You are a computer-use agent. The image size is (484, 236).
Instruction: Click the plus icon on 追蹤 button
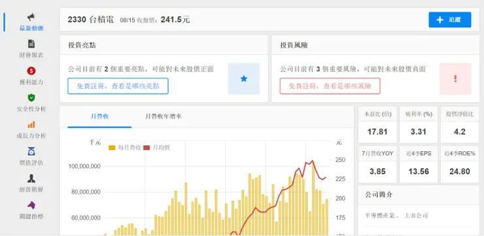(x=440, y=20)
